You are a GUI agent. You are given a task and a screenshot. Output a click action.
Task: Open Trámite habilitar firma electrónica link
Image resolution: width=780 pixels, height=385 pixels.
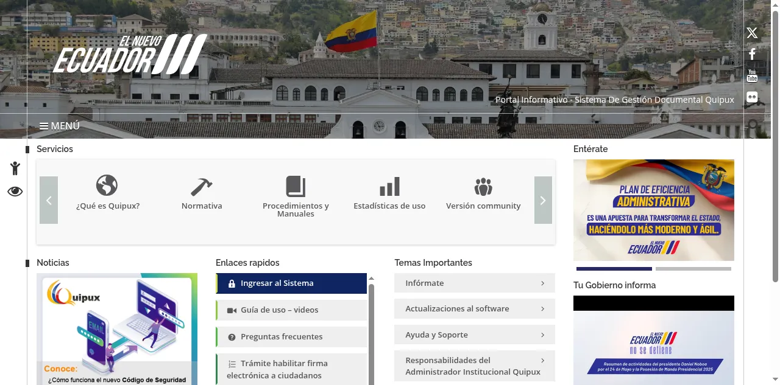pos(292,369)
